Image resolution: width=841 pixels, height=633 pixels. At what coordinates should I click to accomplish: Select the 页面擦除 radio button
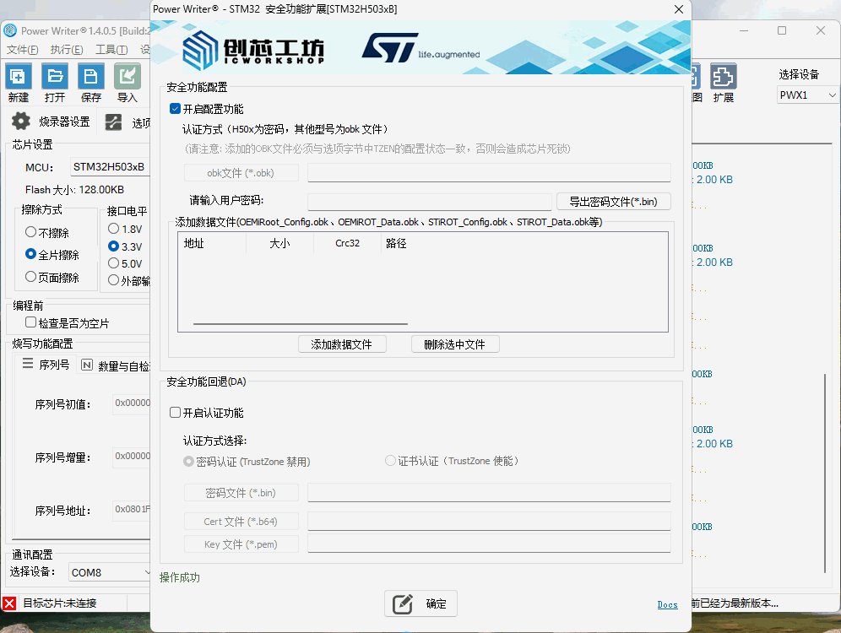(31, 277)
